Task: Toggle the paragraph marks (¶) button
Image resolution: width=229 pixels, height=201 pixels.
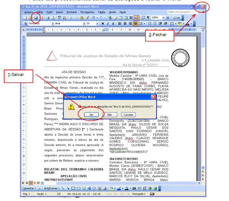Action: (x=148, y=18)
